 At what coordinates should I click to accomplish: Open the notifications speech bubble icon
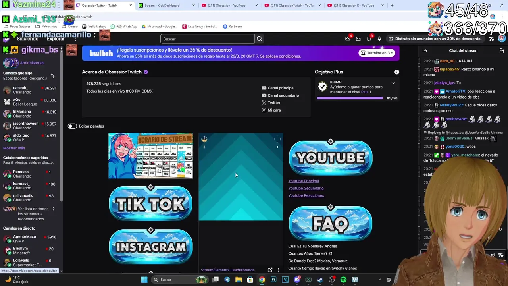coord(369,39)
